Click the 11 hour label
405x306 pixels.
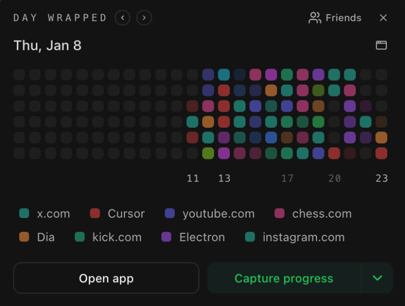pos(193,178)
